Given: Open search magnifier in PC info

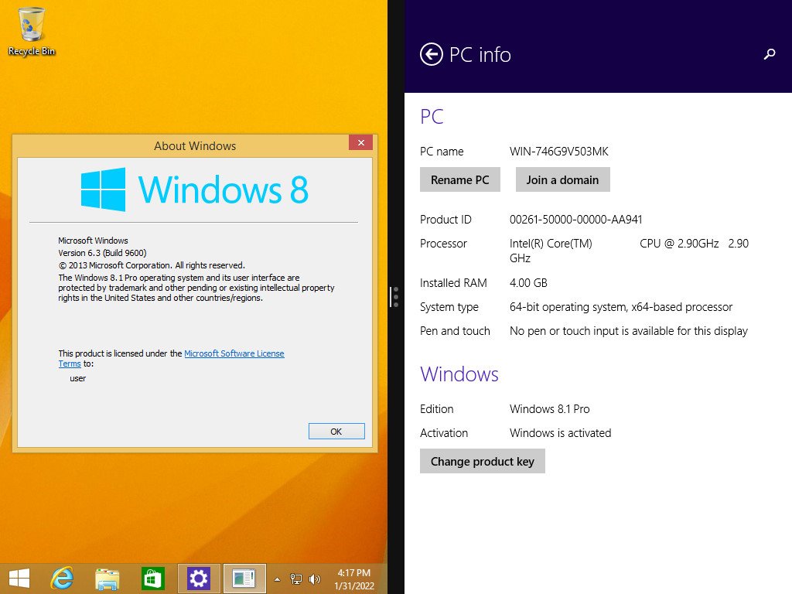Looking at the screenshot, I should [770, 54].
